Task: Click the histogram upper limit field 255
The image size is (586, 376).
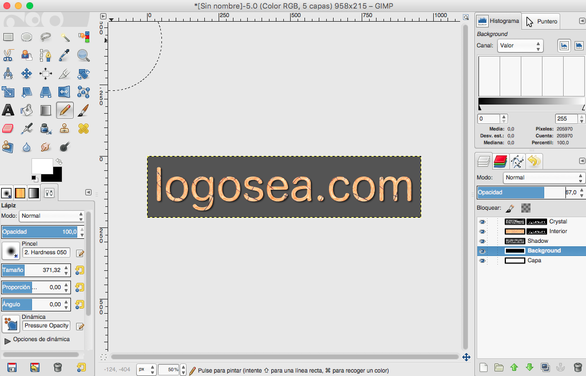Action: point(566,119)
